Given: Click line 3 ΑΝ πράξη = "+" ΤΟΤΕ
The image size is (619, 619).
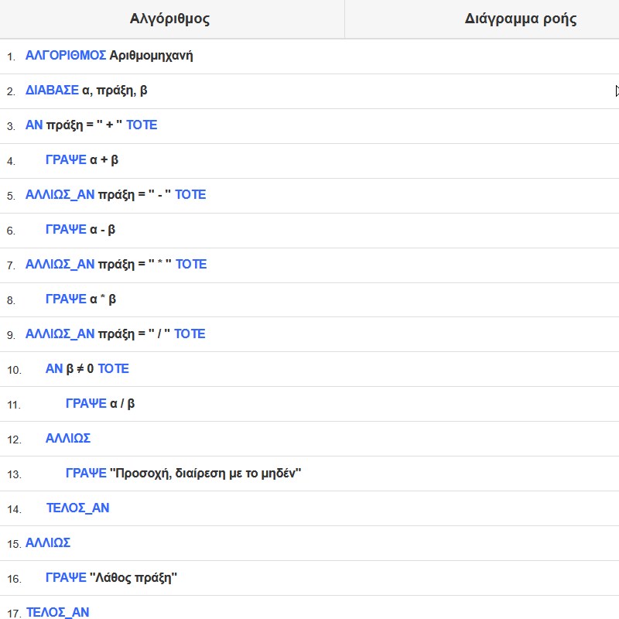Looking at the screenshot, I should click(91, 125).
